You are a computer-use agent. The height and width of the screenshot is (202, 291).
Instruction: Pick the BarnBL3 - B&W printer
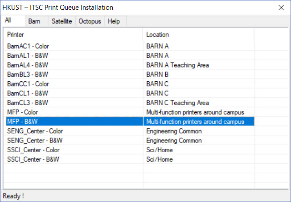28,74
